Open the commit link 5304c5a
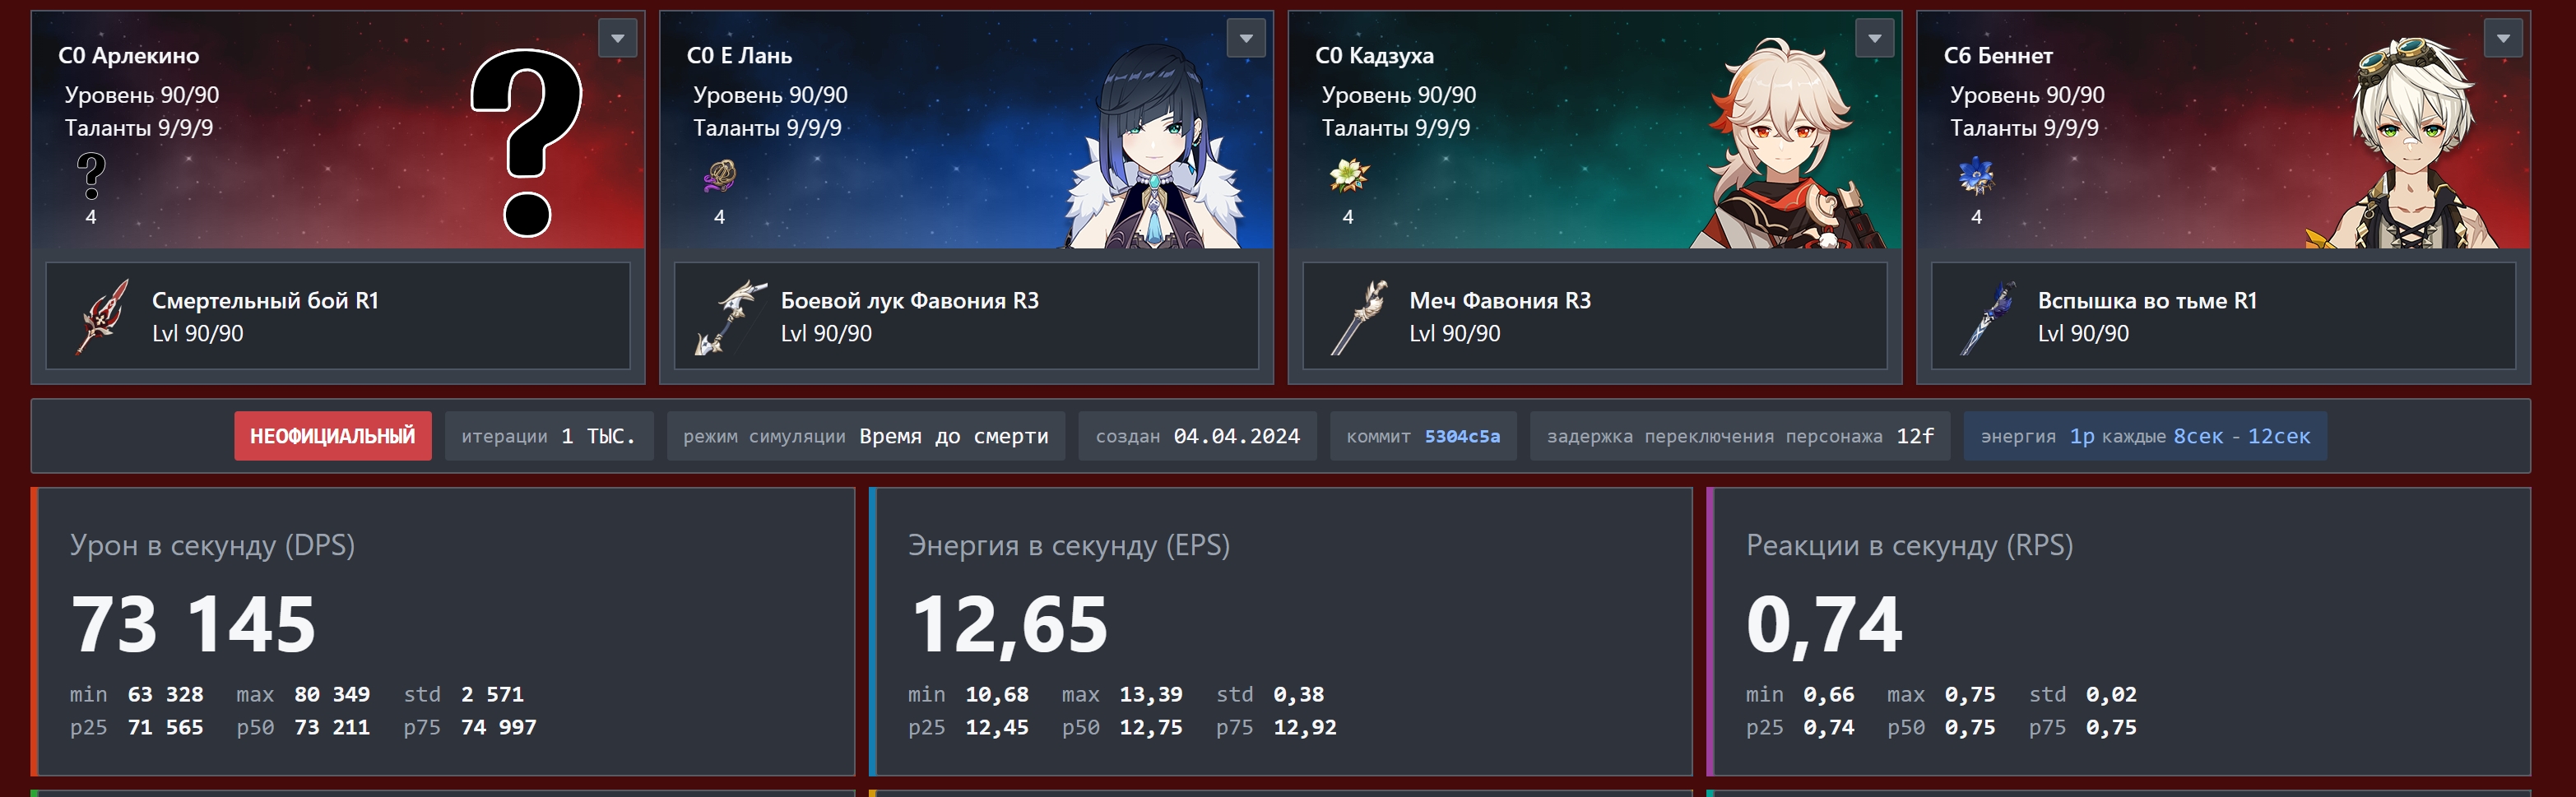This screenshot has width=2576, height=797. 1462,436
